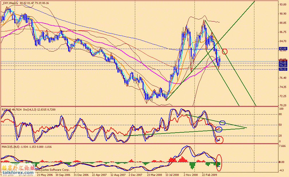Select the highlighted 79.80 level price tag
The image size is (289, 177).
coord(283,63)
